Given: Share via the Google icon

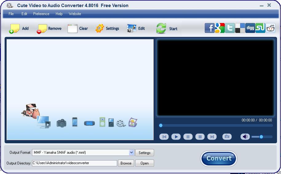Looking at the screenshot, I should [x=220, y=28].
